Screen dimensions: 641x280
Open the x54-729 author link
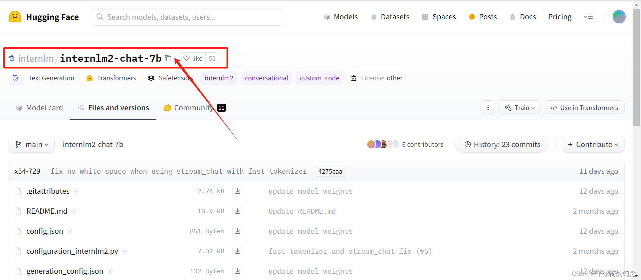pyautogui.click(x=27, y=171)
